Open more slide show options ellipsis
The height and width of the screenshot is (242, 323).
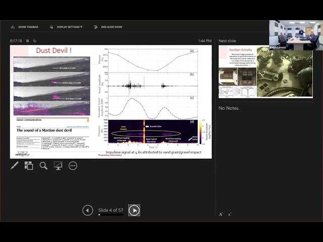73,165
